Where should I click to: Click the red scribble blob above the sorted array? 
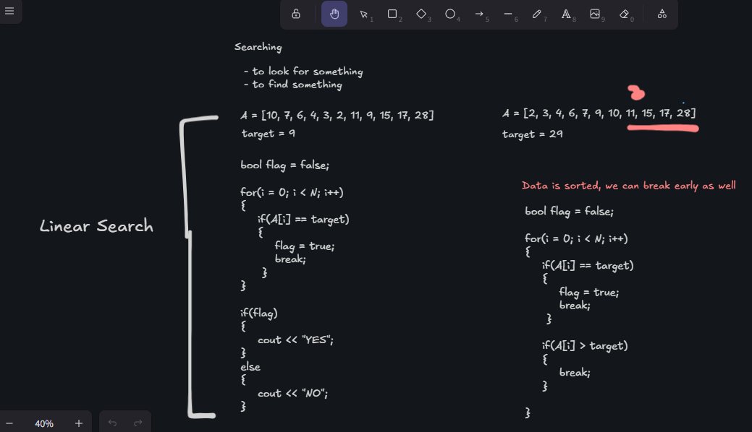[636, 92]
